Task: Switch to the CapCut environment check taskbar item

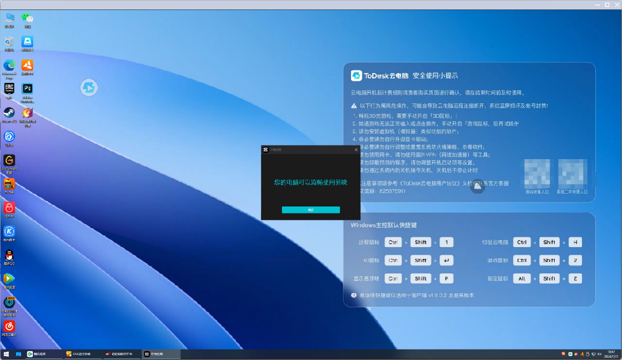Action: (161, 354)
